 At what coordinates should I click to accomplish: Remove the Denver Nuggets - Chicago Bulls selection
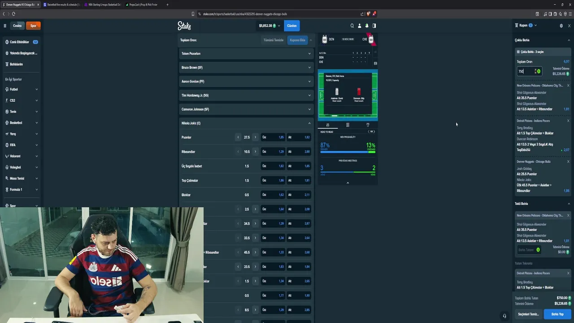click(568, 161)
